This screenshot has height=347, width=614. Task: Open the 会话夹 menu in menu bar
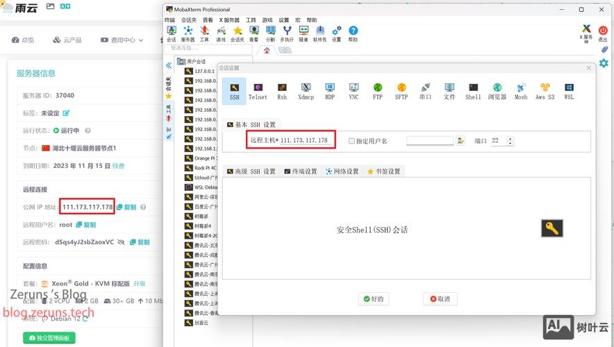click(189, 20)
